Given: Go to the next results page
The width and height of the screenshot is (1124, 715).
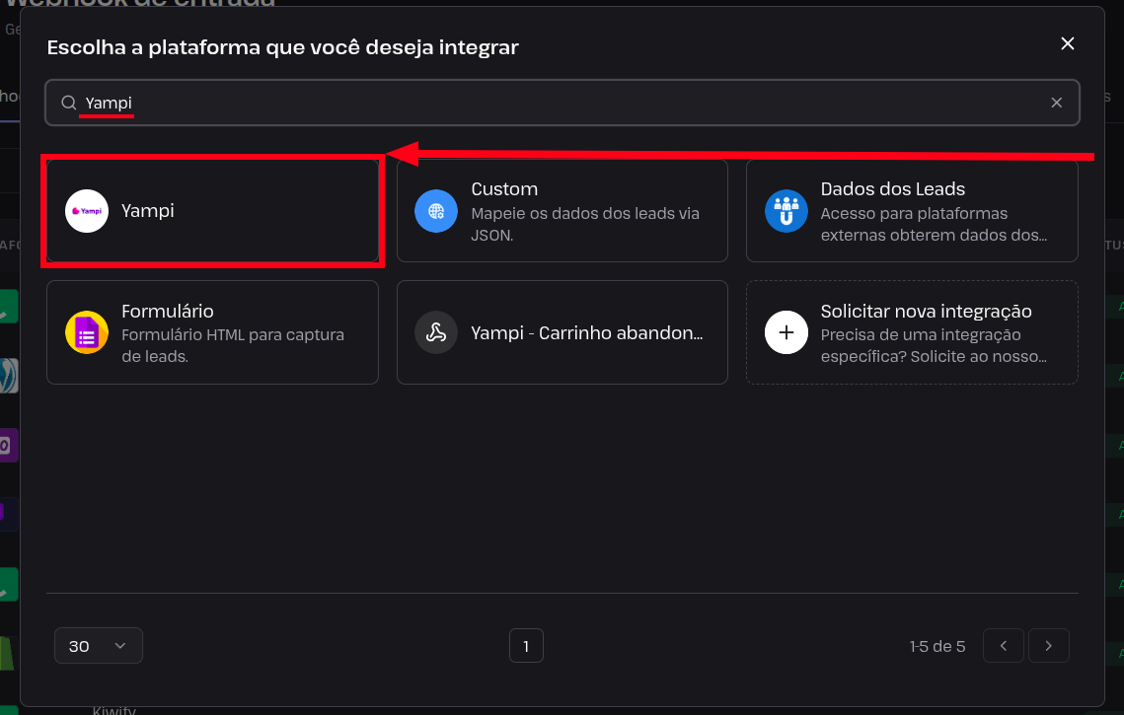Looking at the screenshot, I should (x=1049, y=646).
